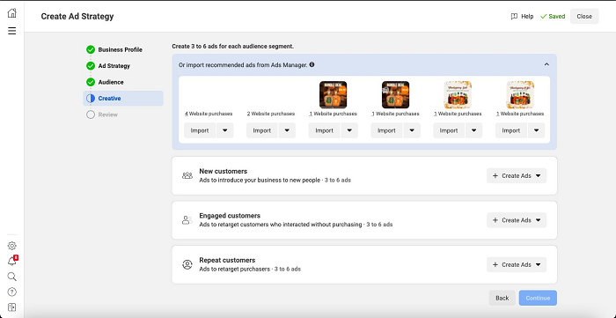616x318 pixels.
Task: Open dropdown next to fourth Import button
Action: [x=412, y=130]
